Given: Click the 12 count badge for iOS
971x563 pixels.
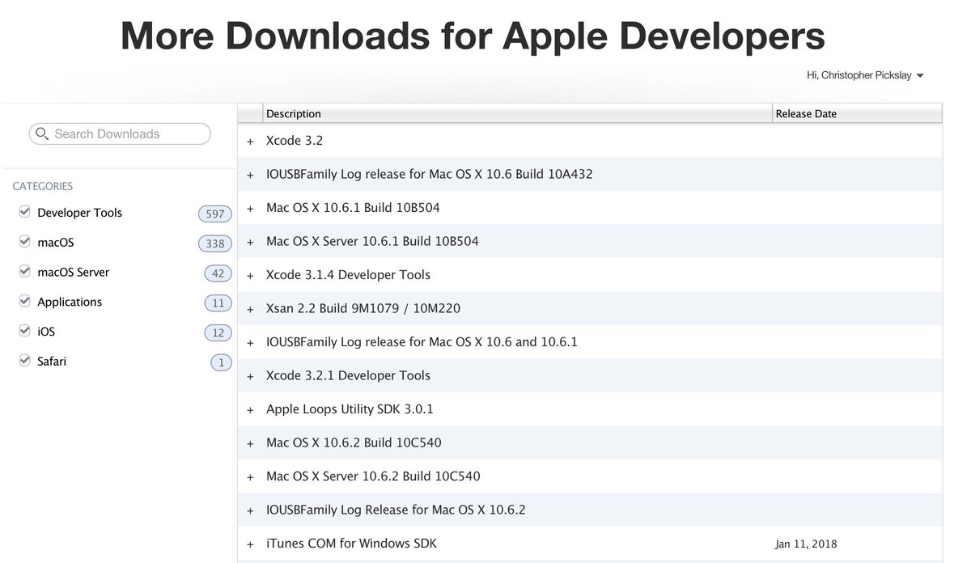Looking at the screenshot, I should coord(218,332).
